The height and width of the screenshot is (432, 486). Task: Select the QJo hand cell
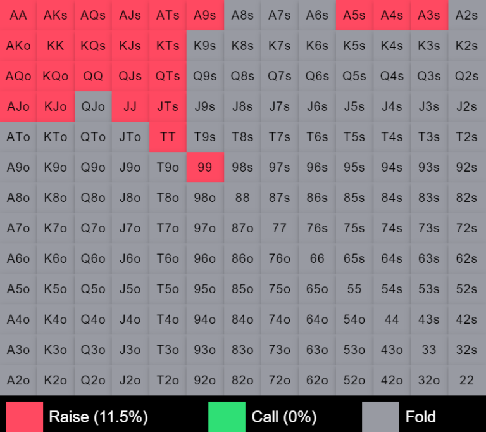point(93,106)
